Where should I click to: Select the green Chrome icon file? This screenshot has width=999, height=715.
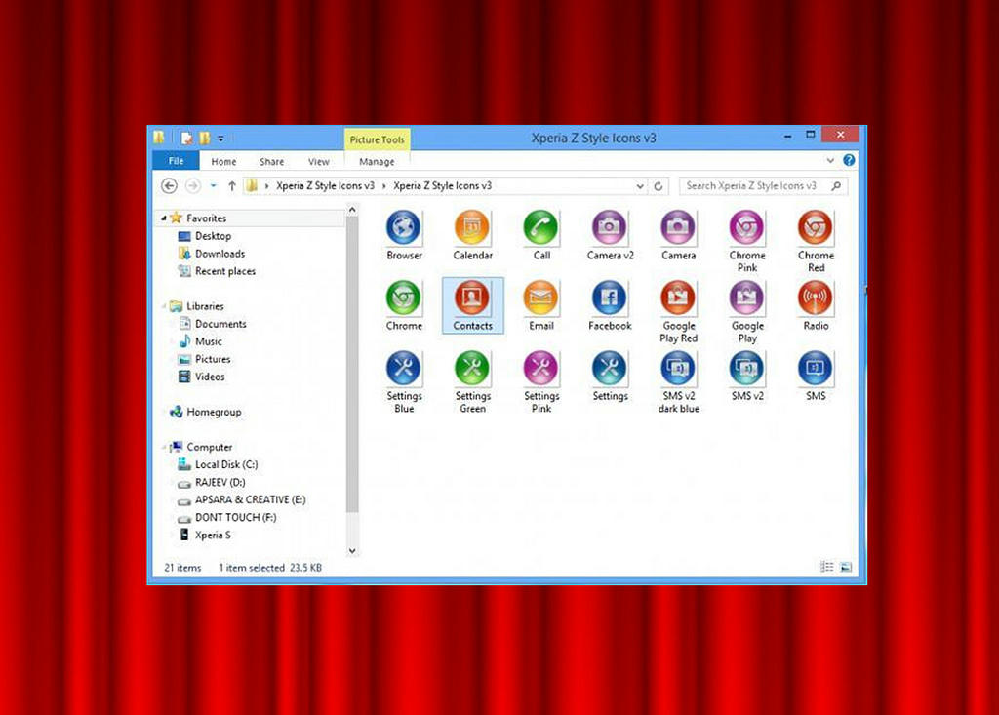[404, 306]
